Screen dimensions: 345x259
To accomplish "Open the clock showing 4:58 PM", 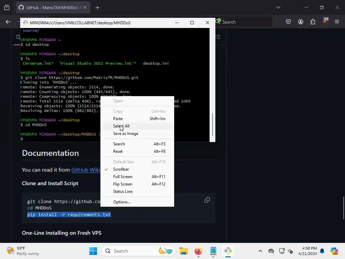I will pos(308,251).
